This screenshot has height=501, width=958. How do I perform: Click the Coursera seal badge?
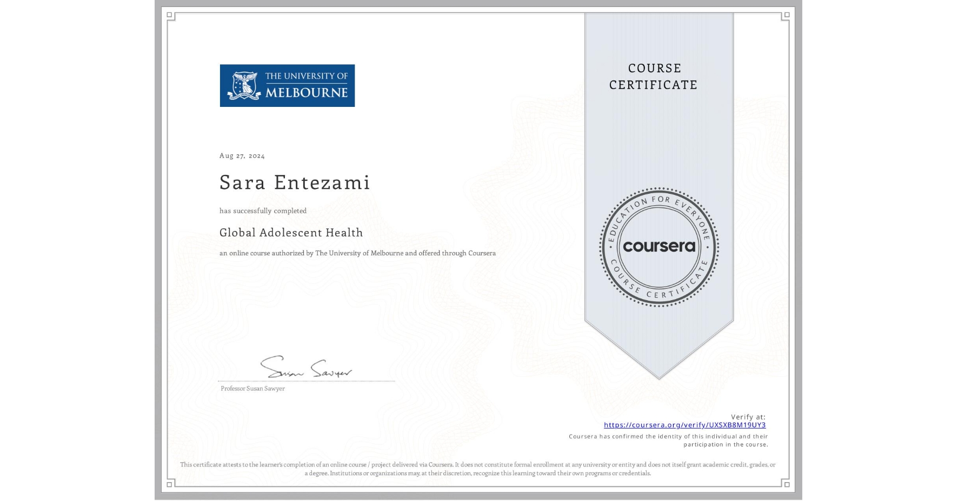pos(658,247)
